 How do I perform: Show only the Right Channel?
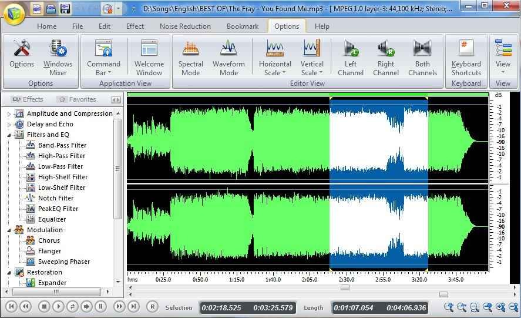386,58
